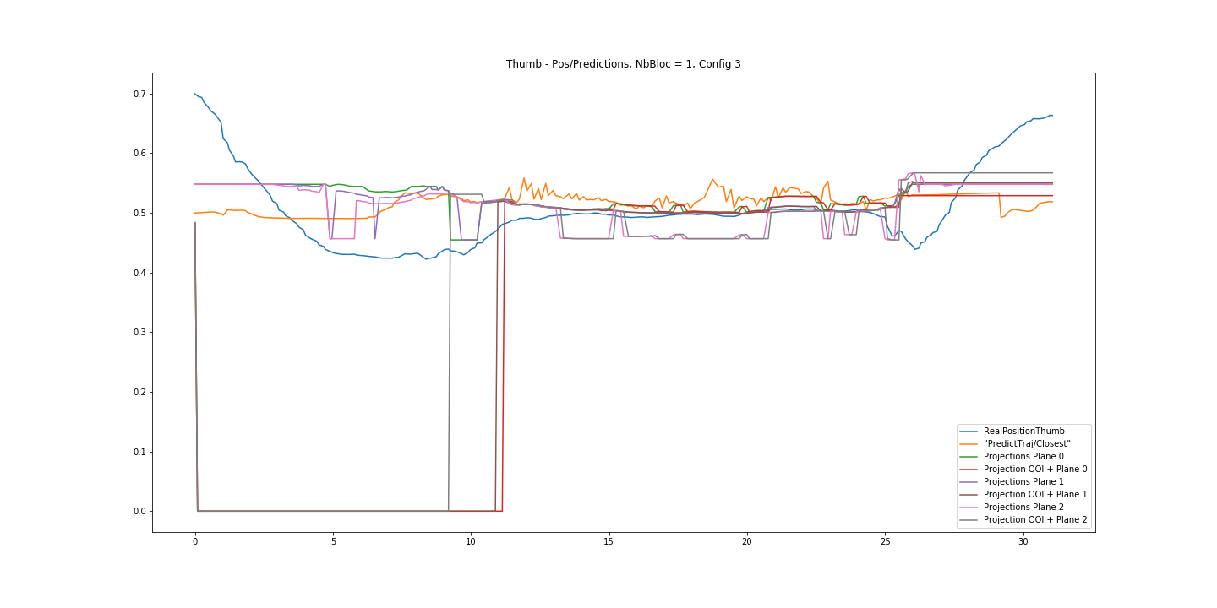Click the x-axis tick label 30
This screenshot has height=608, width=1217.
click(1023, 541)
